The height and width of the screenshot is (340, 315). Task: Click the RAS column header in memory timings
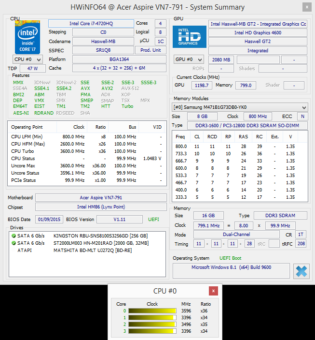click(x=244, y=137)
